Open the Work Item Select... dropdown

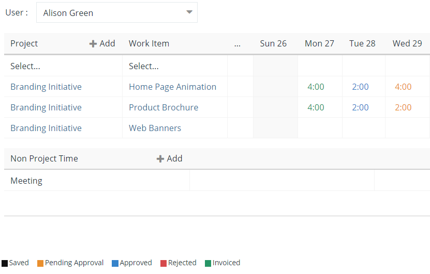tap(175, 66)
